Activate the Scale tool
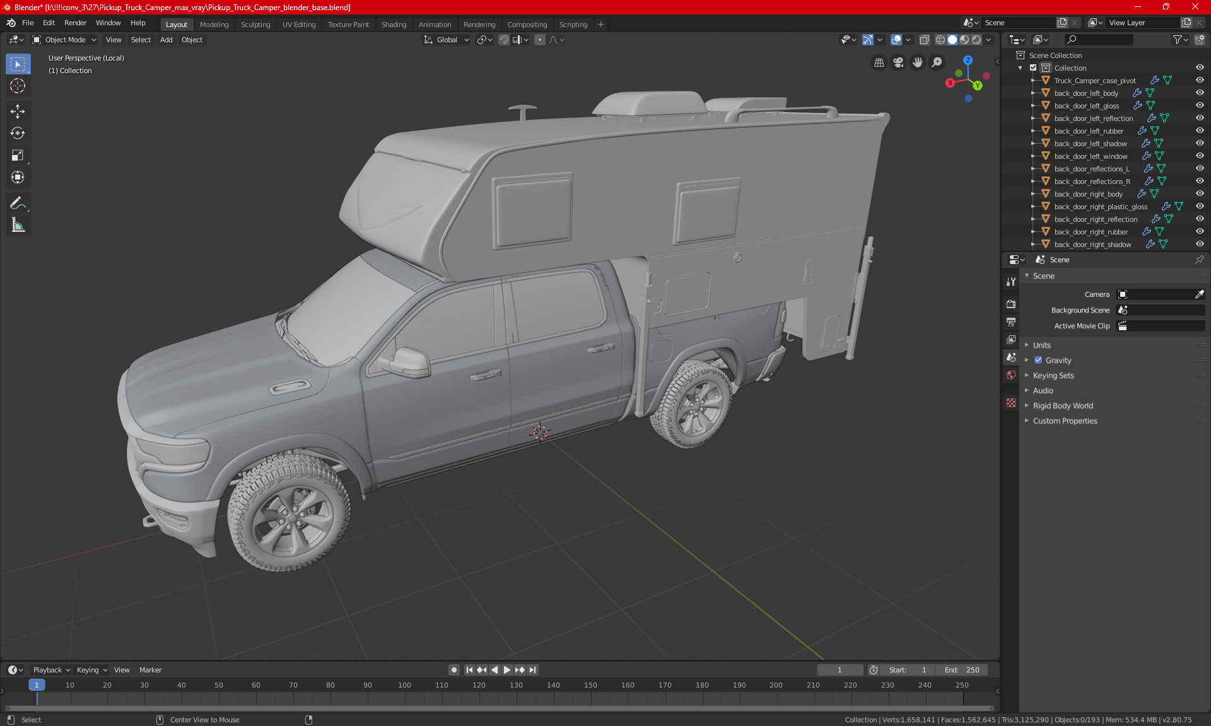1211x726 pixels. 18,156
